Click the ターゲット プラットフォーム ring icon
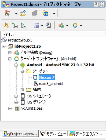Viewport: 106px width, 140px height. pyautogui.click(x=17, y=59)
